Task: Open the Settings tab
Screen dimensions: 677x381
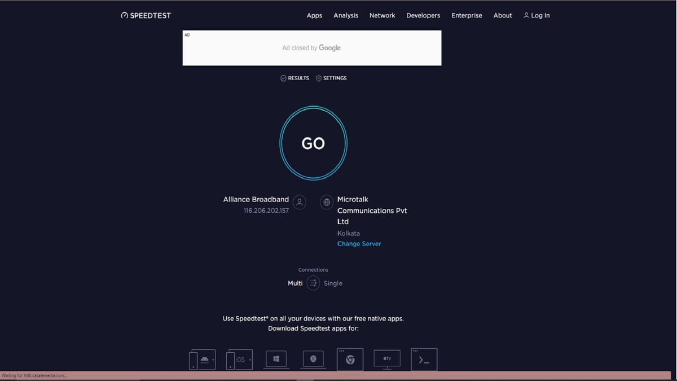Action: (x=331, y=78)
